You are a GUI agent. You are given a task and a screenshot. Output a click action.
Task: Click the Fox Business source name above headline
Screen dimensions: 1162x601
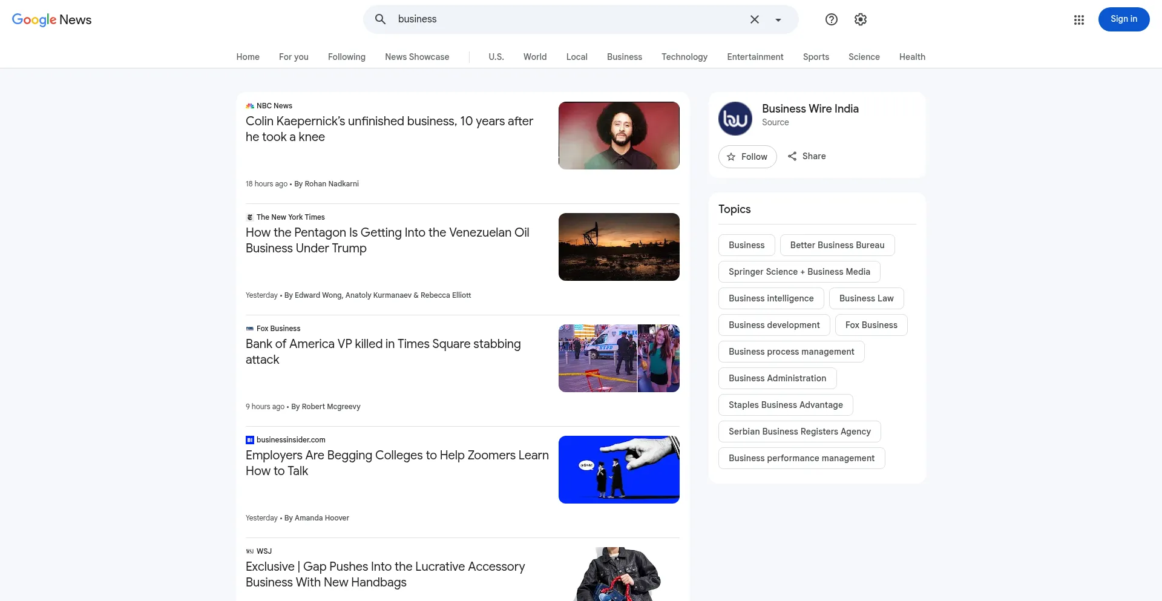pyautogui.click(x=278, y=329)
